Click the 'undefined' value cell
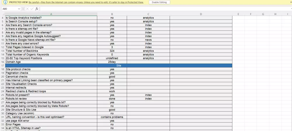The image size is (292, 131). (112, 58)
